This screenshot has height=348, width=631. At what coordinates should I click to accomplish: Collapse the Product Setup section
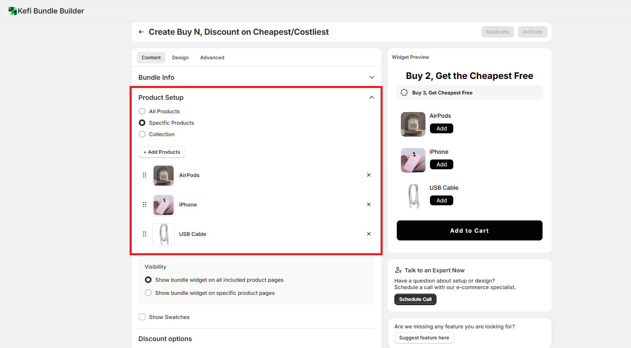point(371,97)
